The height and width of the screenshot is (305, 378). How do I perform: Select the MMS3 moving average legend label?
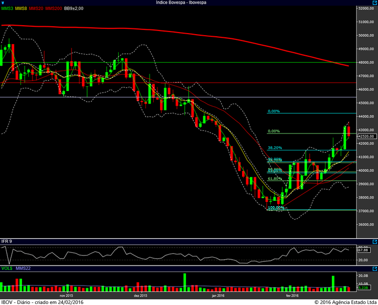pyautogui.click(x=7, y=8)
